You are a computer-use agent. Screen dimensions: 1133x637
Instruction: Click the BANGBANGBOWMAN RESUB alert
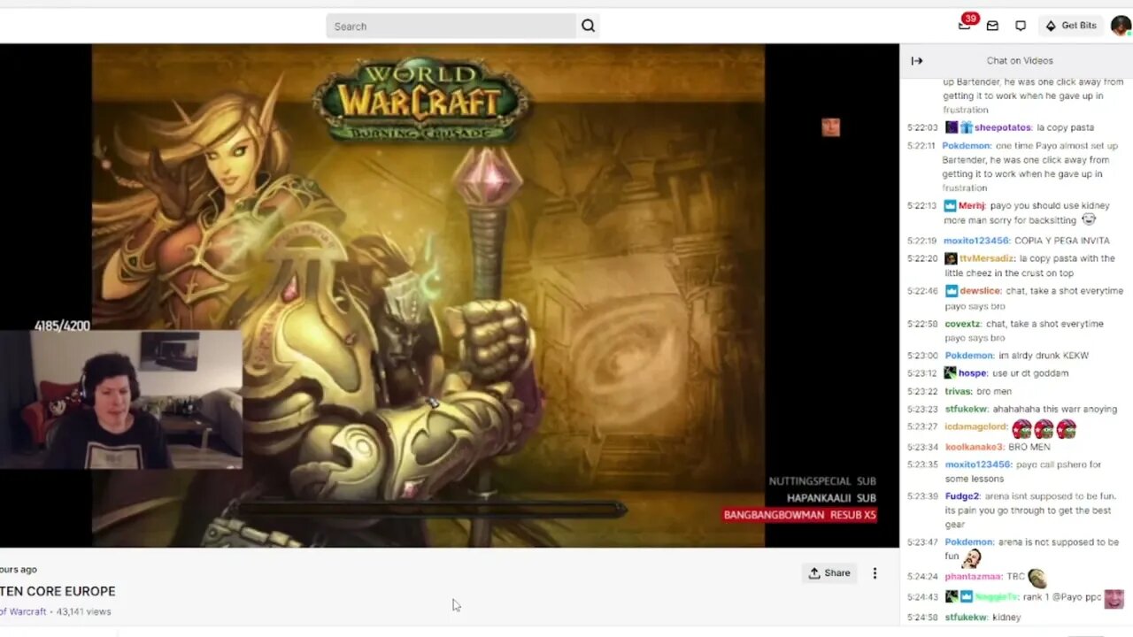pos(800,515)
